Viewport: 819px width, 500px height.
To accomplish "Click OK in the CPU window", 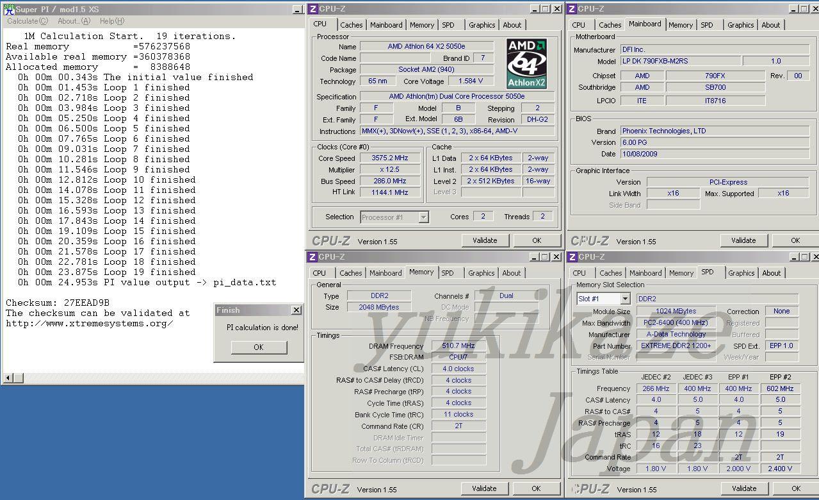I will 537,240.
